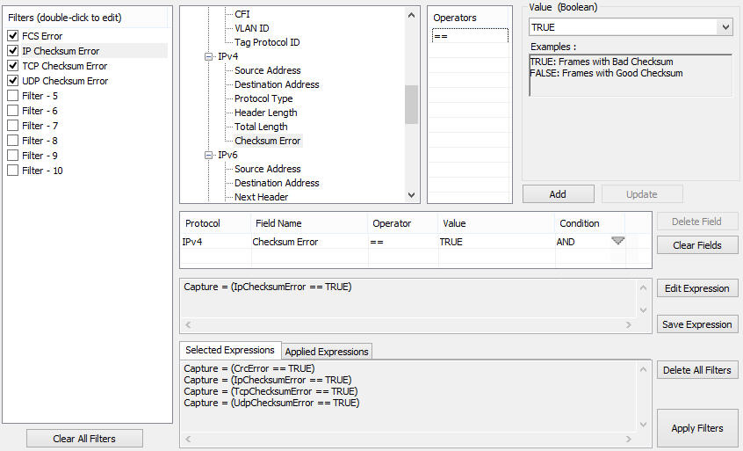
Task: Select the CFI tree item
Action: tap(242, 14)
